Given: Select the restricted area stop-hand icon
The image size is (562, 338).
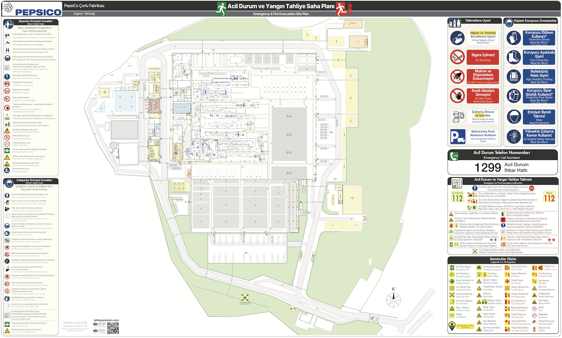Looking at the screenshot, I should 457,96.
